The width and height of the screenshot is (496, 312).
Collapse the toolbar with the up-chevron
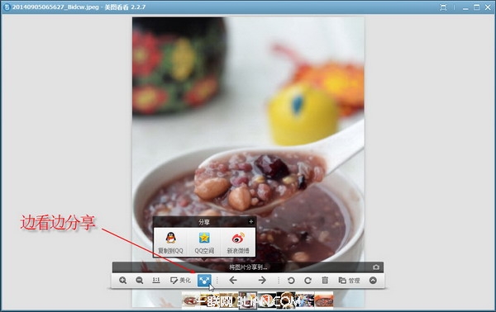(x=373, y=280)
